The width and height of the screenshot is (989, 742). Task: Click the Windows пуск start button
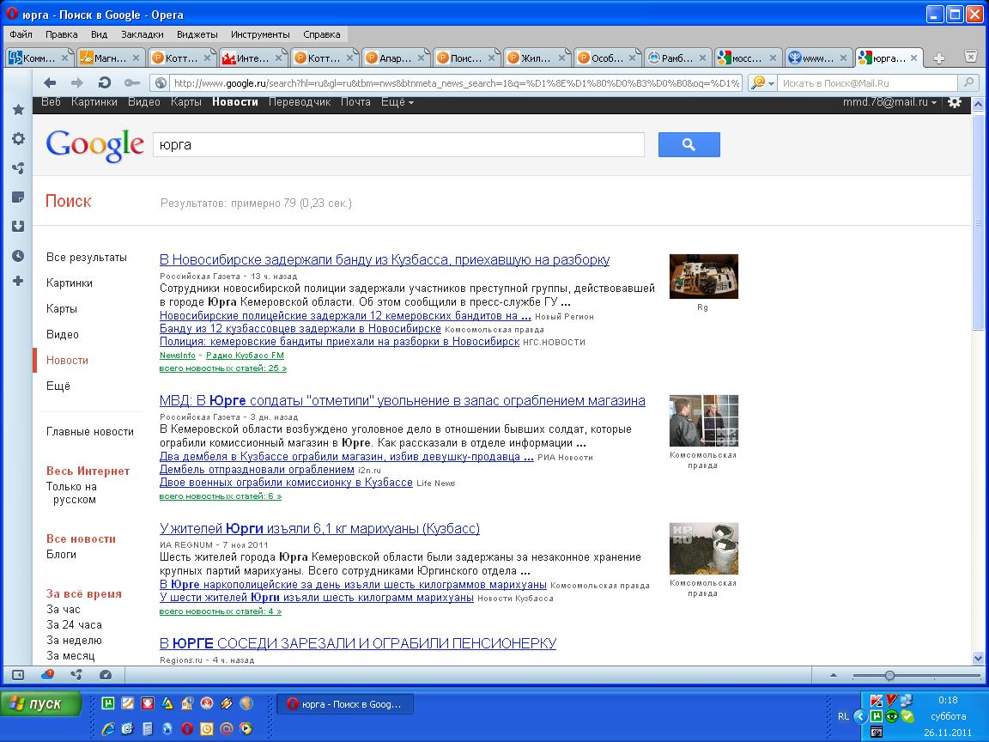point(41,704)
